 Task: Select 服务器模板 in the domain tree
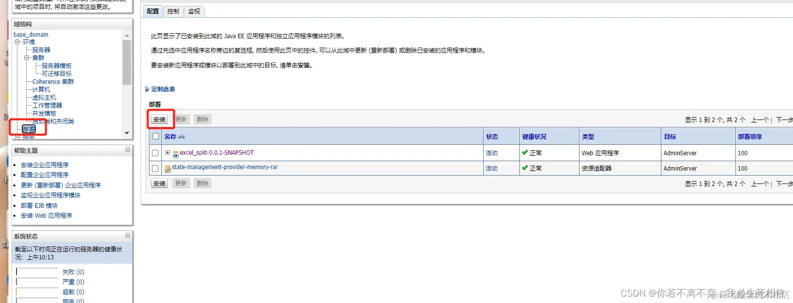pyautogui.click(x=57, y=66)
